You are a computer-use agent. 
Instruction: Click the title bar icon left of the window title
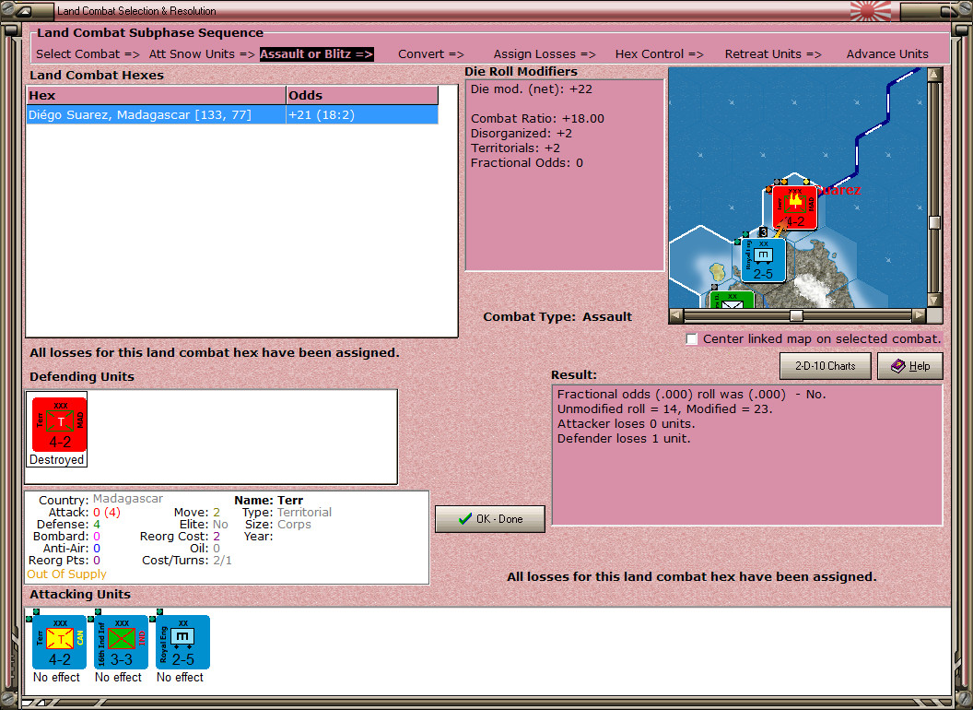click(x=23, y=10)
